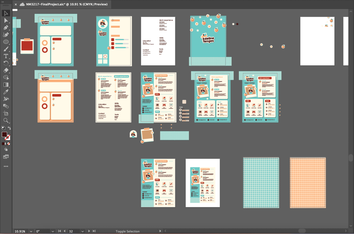Select the NM3217-FinalProject.aic document tab
The height and width of the screenshot is (234, 354).
tap(66, 4)
